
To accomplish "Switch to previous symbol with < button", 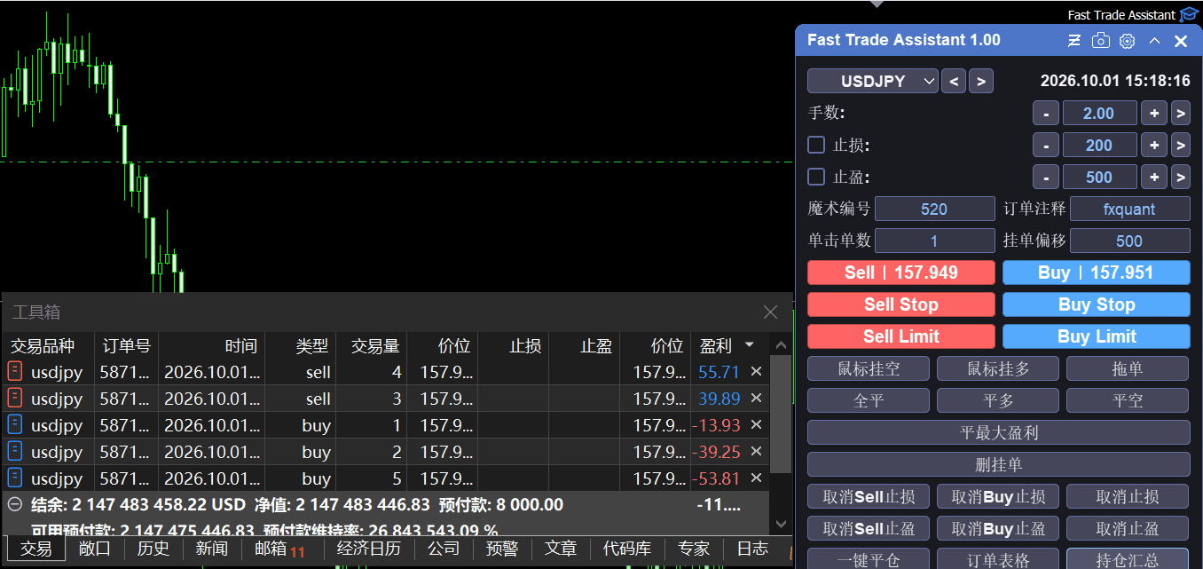I will click(x=954, y=82).
